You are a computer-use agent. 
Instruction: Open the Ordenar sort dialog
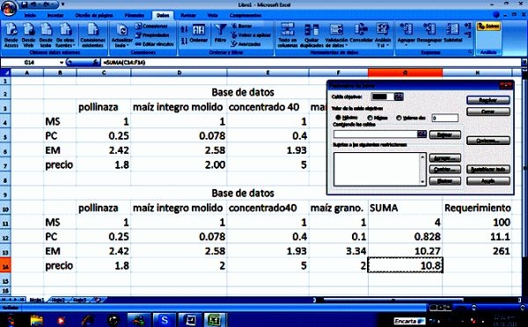(199, 33)
